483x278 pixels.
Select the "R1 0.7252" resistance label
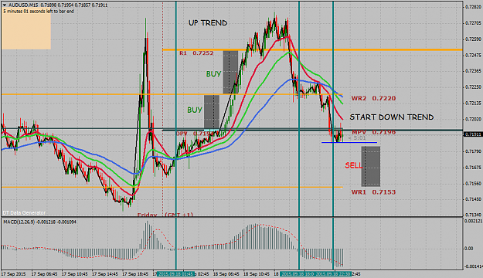pyautogui.click(x=196, y=53)
